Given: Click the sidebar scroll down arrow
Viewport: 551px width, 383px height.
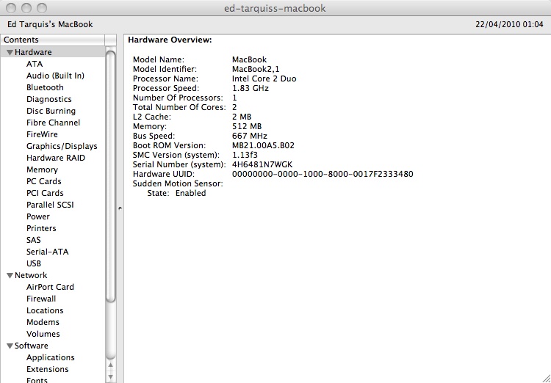Looking at the screenshot, I should coord(110,377).
